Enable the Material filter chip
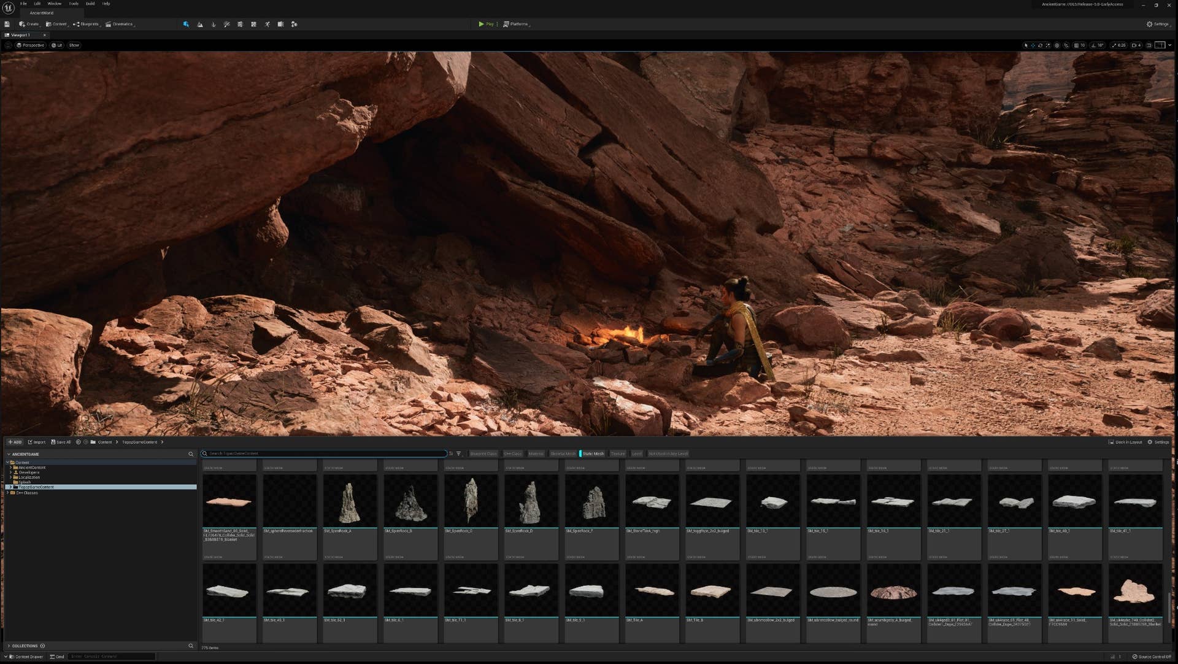This screenshot has height=664, width=1178. point(536,454)
